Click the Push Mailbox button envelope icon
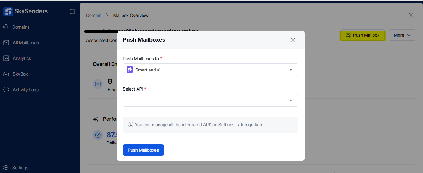 click(348, 35)
